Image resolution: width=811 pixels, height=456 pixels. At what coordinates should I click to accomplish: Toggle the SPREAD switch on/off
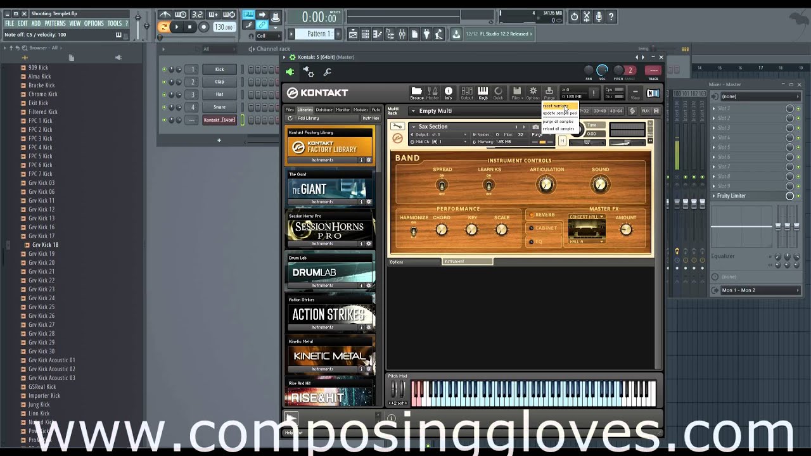tap(442, 185)
